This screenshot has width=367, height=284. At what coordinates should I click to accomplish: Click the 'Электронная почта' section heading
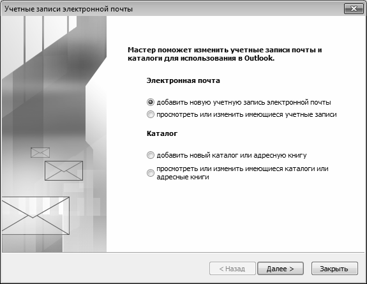tap(183, 80)
